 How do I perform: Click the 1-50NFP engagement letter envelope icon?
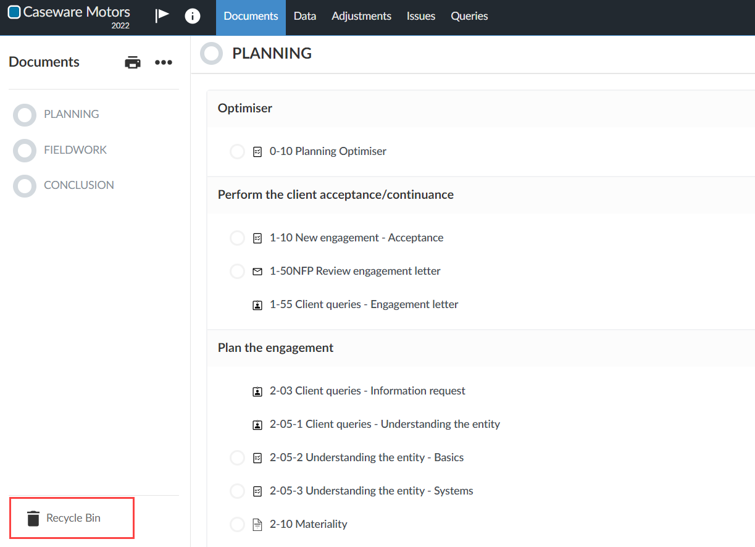[x=257, y=271]
